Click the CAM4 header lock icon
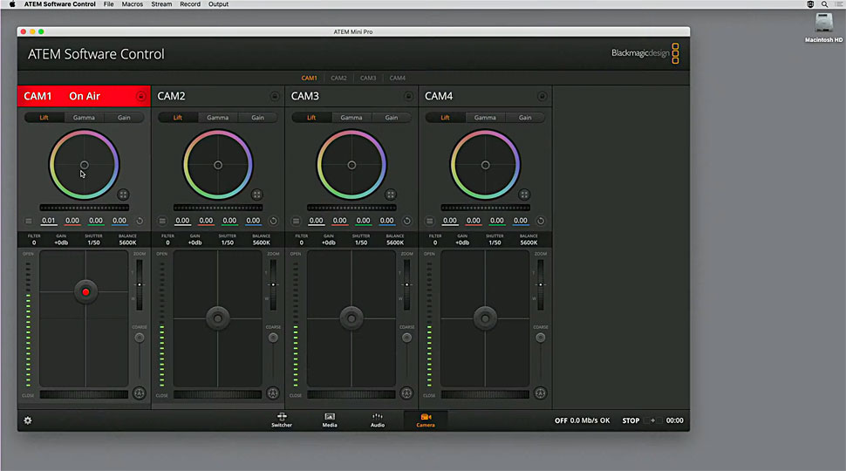Viewport: 846px width, 471px height. [542, 97]
